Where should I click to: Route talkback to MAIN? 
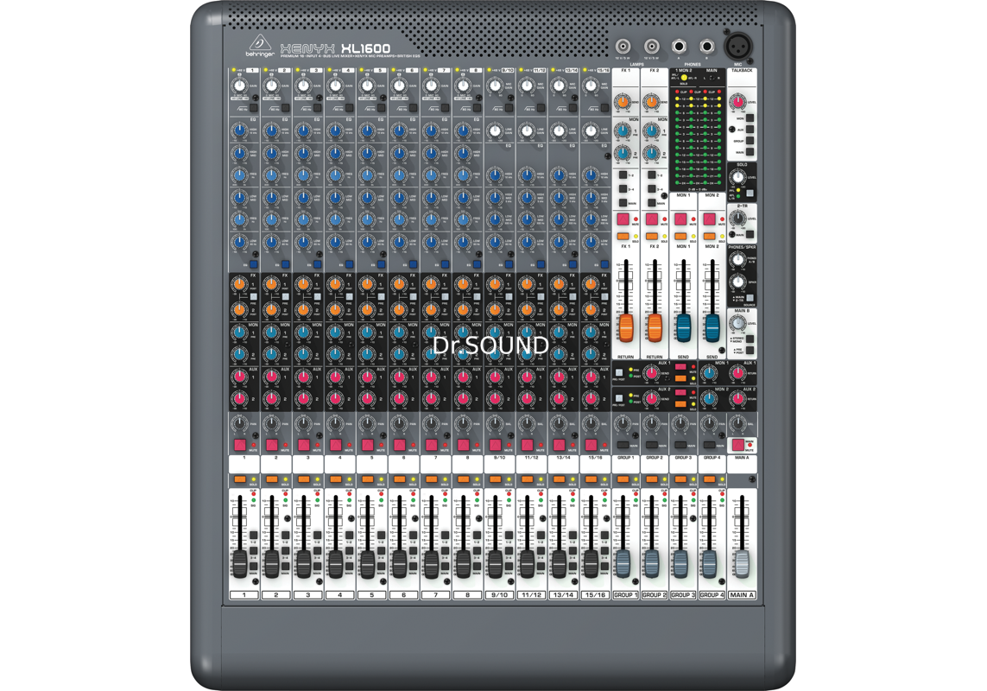click(x=750, y=152)
